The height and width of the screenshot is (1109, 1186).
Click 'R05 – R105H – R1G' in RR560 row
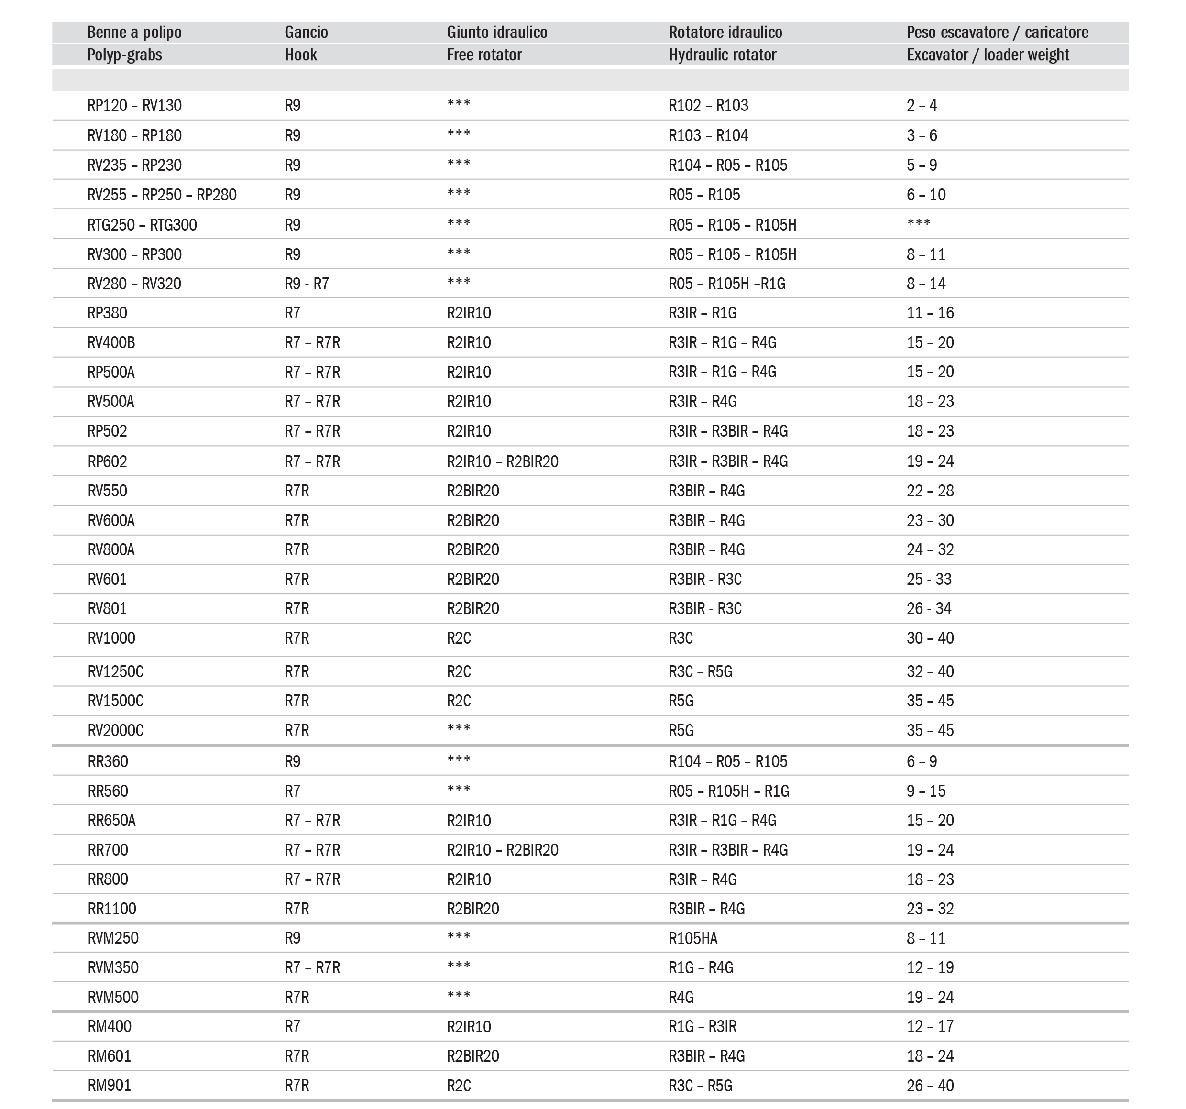click(x=728, y=791)
